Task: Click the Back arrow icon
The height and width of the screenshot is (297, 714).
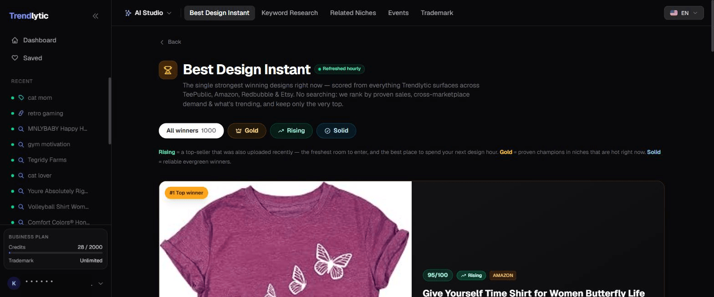Action: coord(162,42)
